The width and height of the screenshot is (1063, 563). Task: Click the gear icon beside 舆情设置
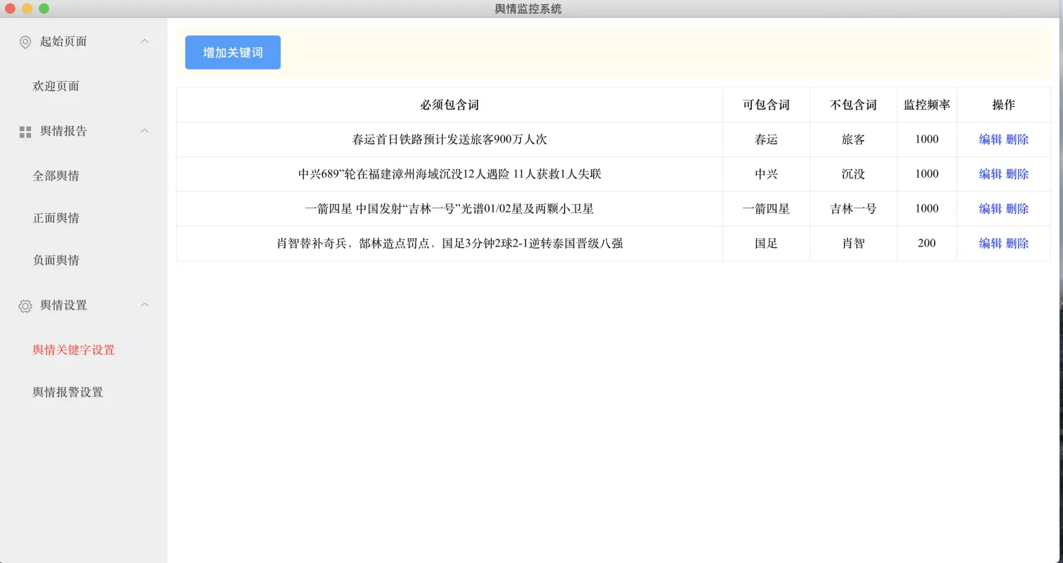coord(26,306)
